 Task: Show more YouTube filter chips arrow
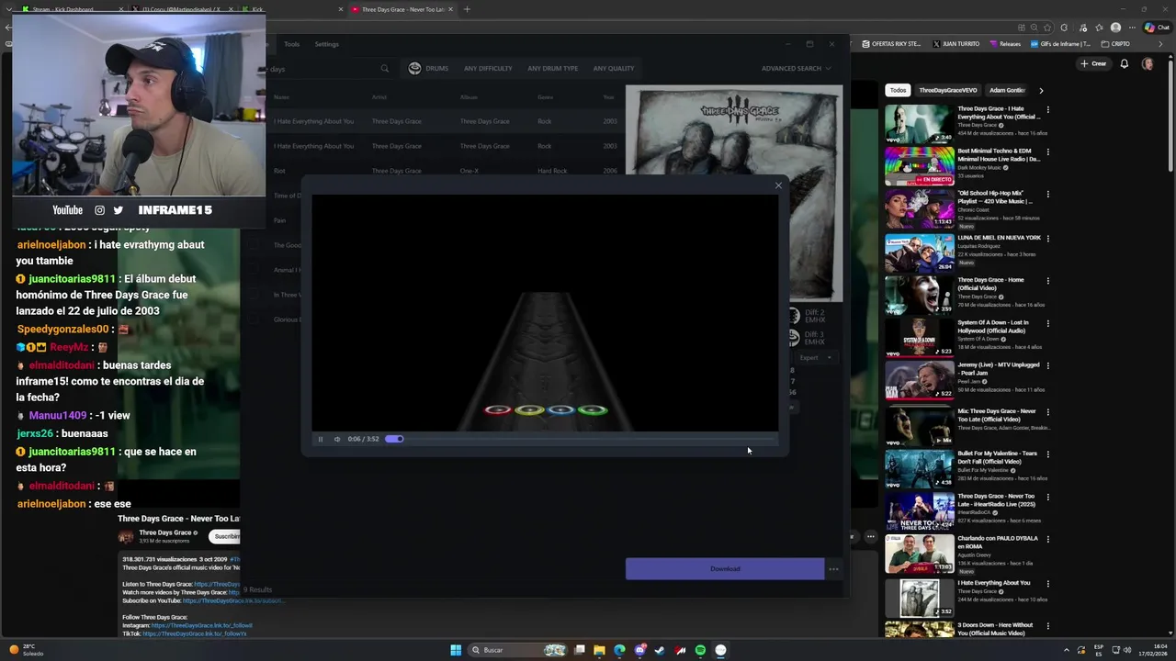pos(1041,90)
